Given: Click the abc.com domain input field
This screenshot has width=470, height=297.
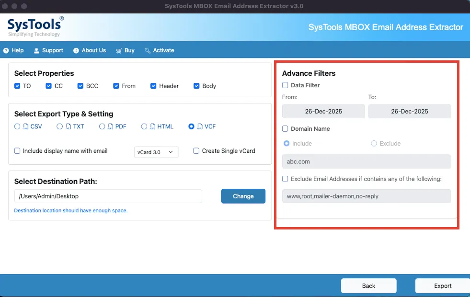Looking at the screenshot, I should [x=367, y=161].
